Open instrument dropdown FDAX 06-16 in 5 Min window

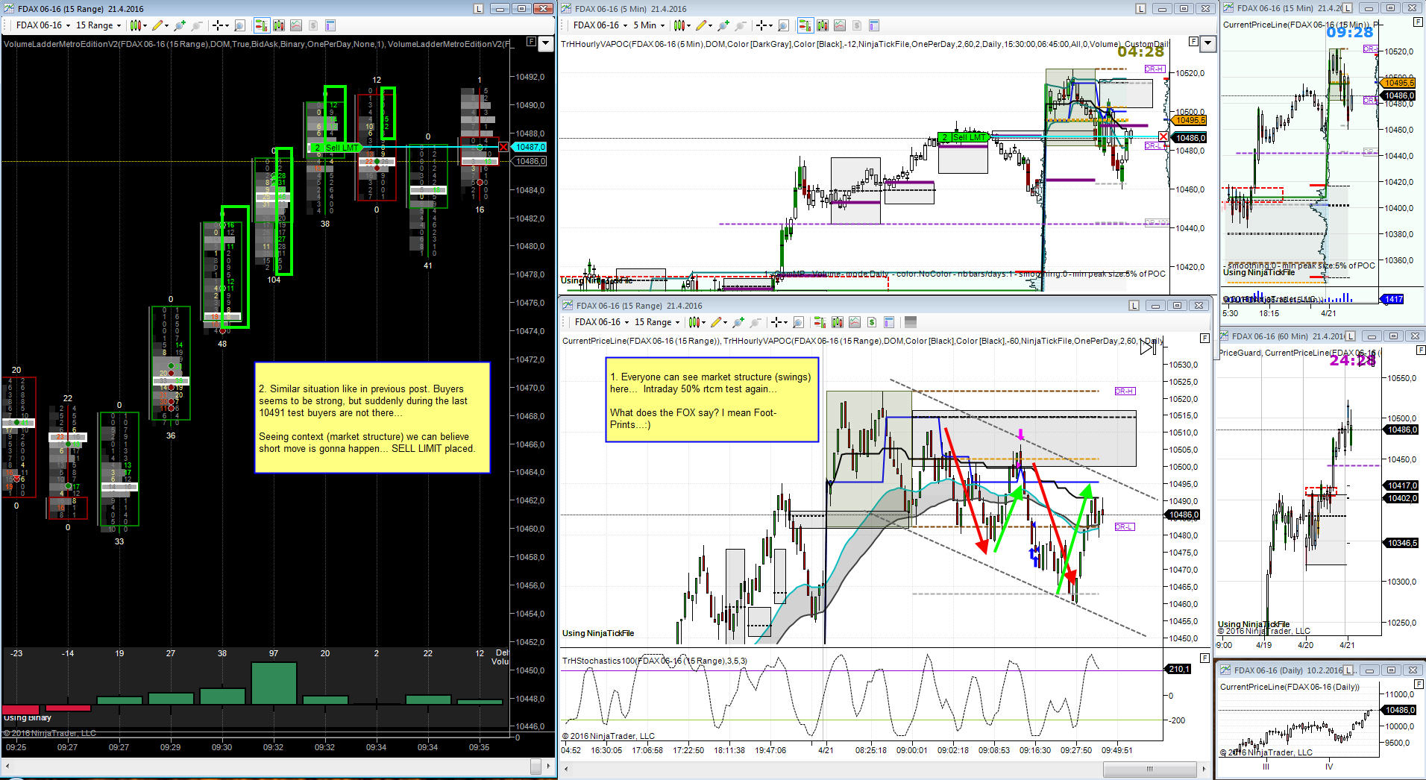600,25
